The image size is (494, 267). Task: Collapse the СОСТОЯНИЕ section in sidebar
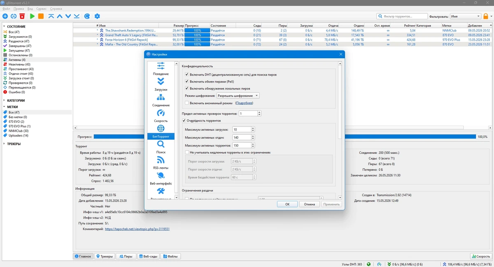tap(4, 26)
